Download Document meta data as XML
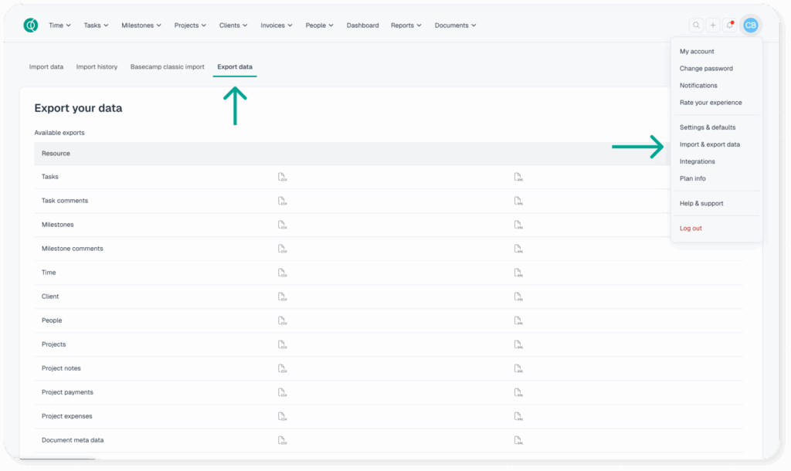Viewport: 791px width, 471px height. point(518,441)
